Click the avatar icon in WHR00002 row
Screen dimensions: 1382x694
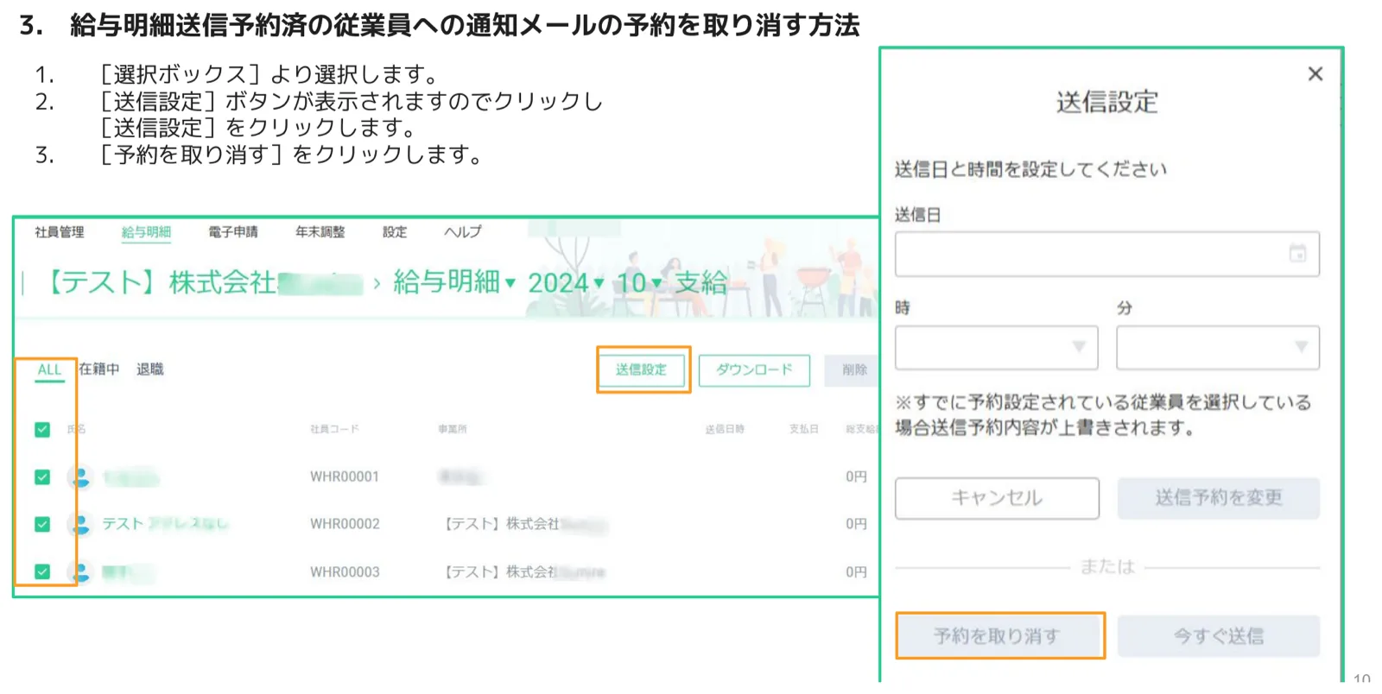pyautogui.click(x=80, y=524)
